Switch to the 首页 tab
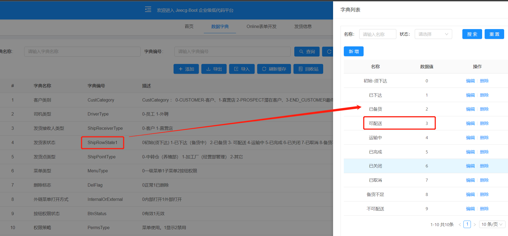This screenshot has width=508, height=236. pos(189,26)
